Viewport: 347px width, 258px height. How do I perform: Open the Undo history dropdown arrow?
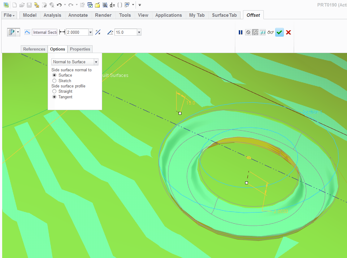click(65, 5)
